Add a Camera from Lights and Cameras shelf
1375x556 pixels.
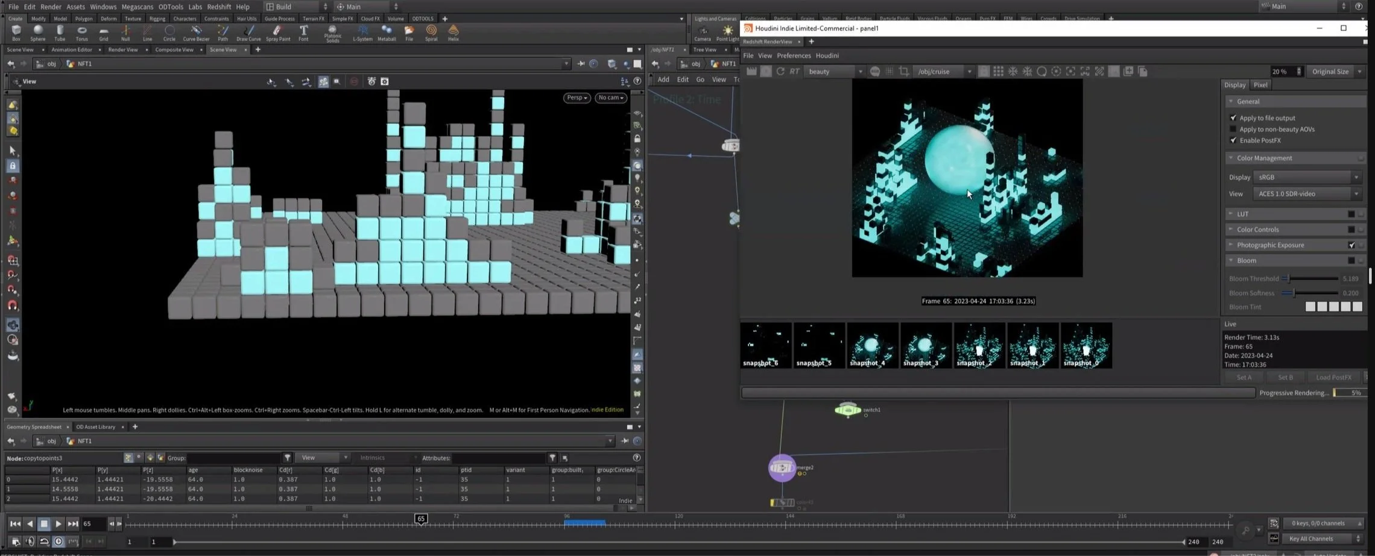pyautogui.click(x=703, y=33)
